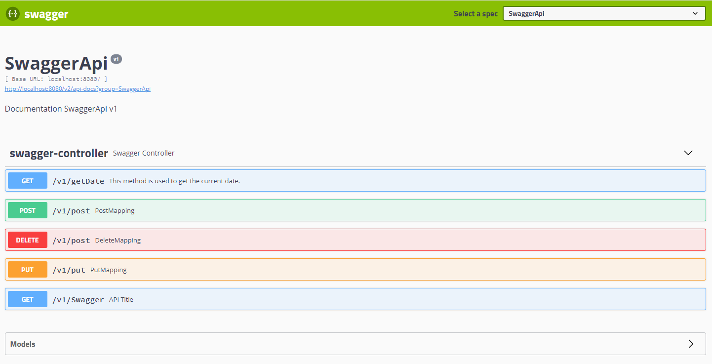The image size is (712, 364).
Task: Click the 'Base URL: localhost:8080/' text
Action: pos(56,79)
